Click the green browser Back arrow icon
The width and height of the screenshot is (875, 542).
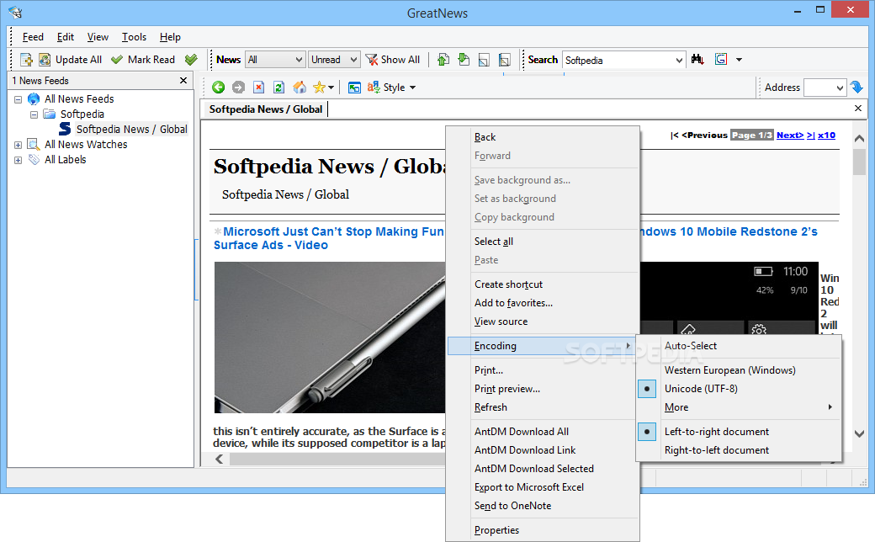click(x=218, y=87)
